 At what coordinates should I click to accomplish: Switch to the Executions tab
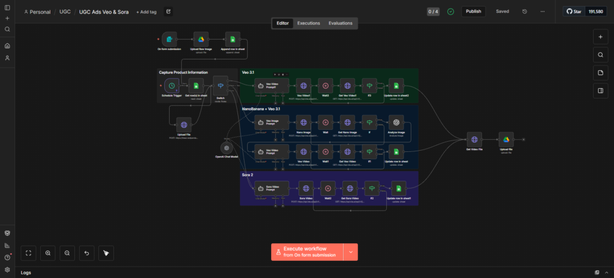tap(309, 23)
